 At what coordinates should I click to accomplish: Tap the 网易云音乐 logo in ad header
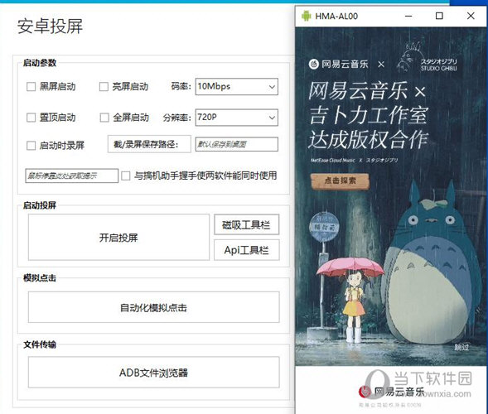point(338,64)
